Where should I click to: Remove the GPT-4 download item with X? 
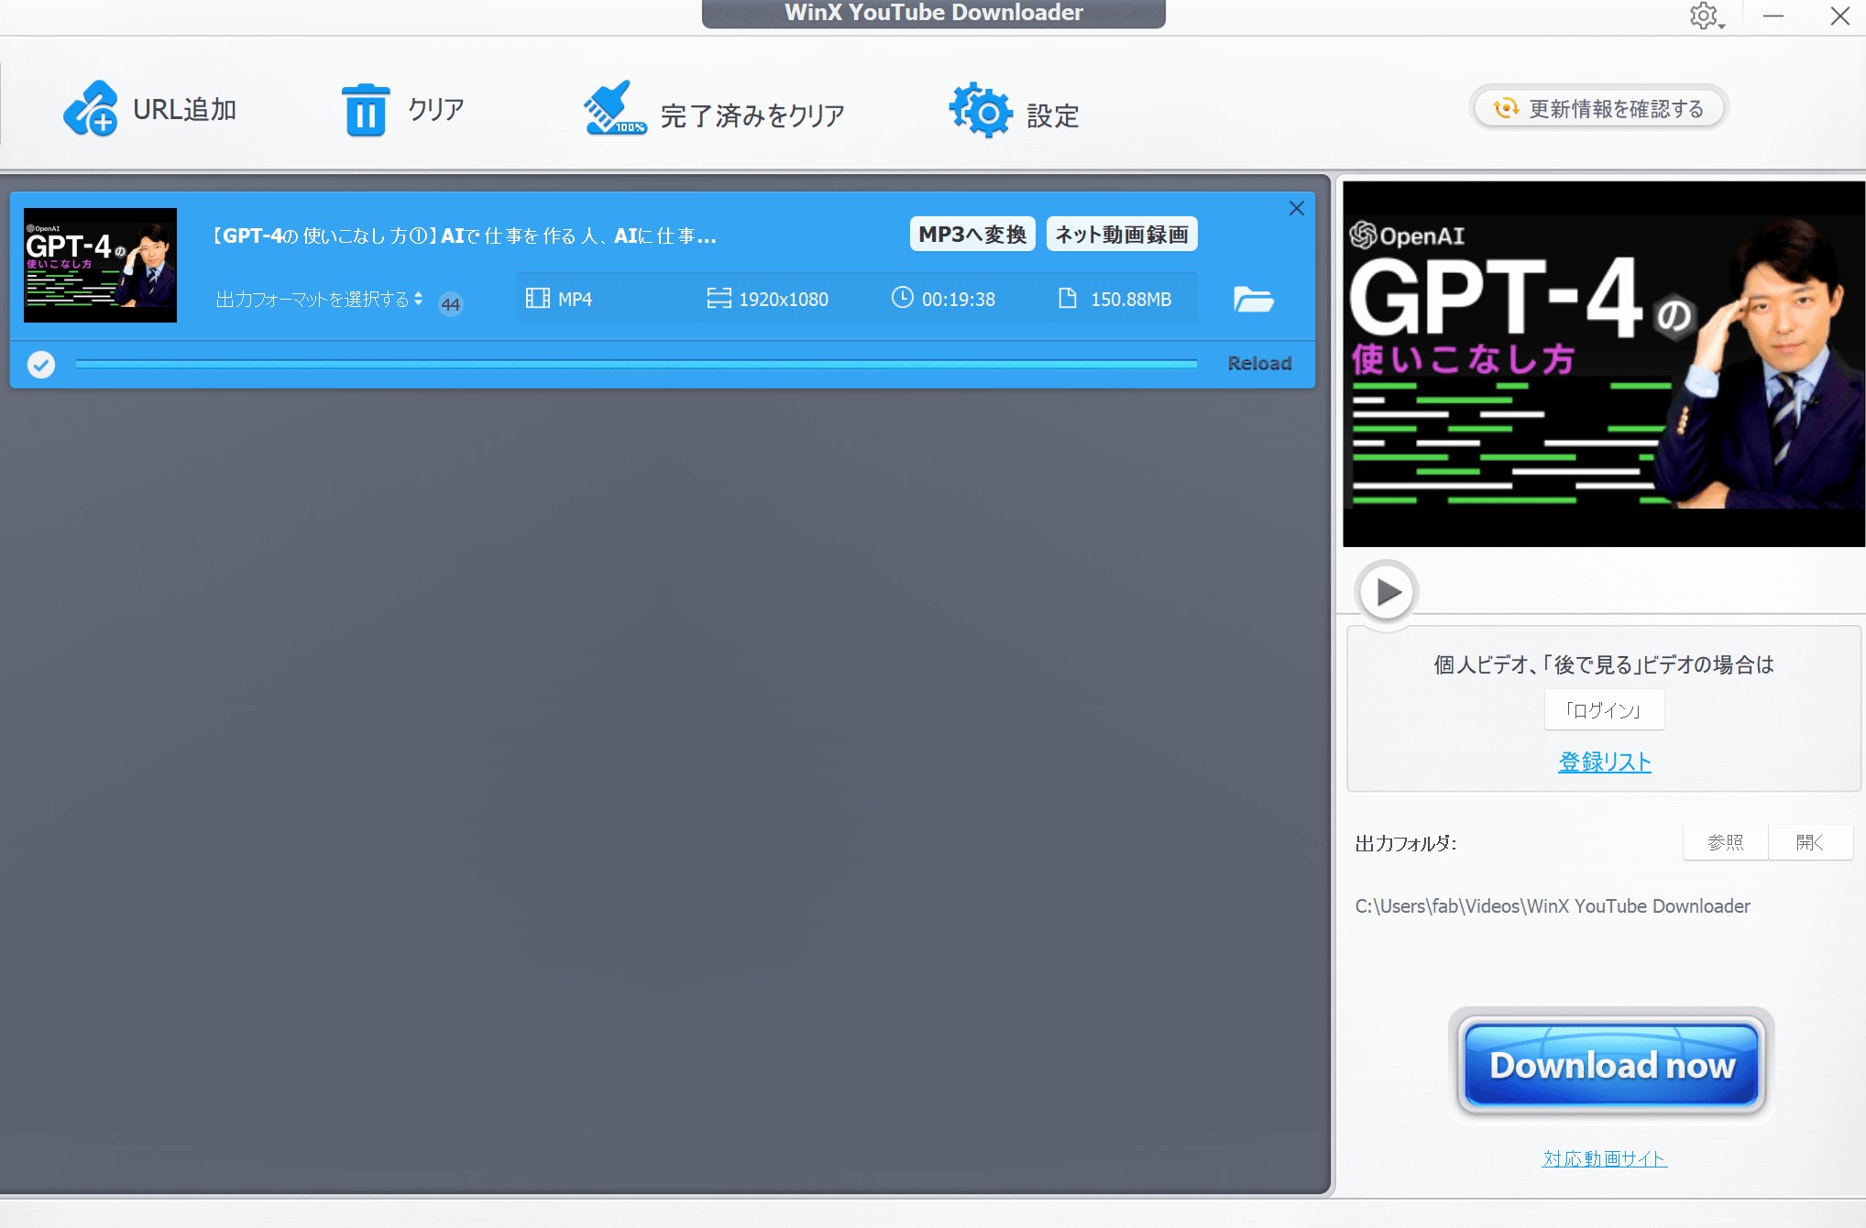[1296, 208]
